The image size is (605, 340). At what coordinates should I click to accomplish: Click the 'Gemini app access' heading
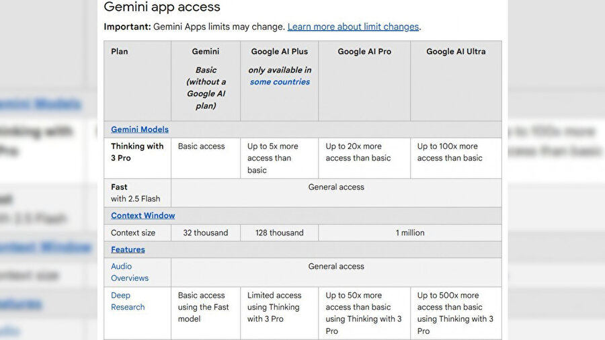(162, 7)
